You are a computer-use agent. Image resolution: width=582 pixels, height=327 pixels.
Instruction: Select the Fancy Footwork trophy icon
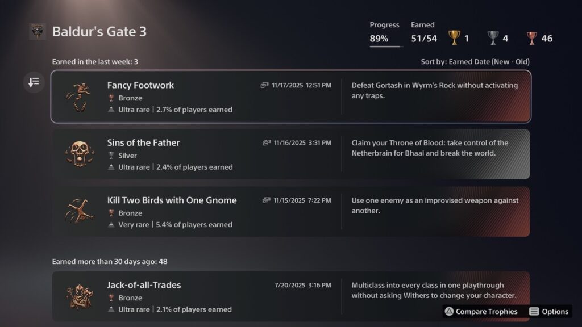pos(79,97)
